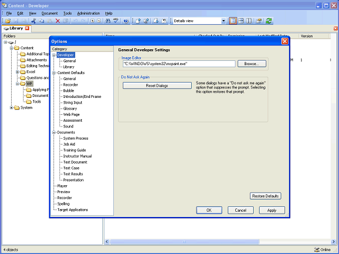
Task: Click the red X at far right of tab bar
Action: [335, 28]
